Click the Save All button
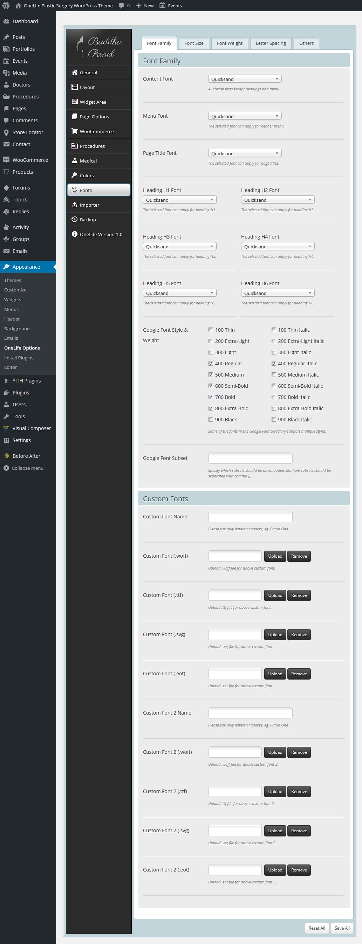The image size is (362, 944). 341,928
